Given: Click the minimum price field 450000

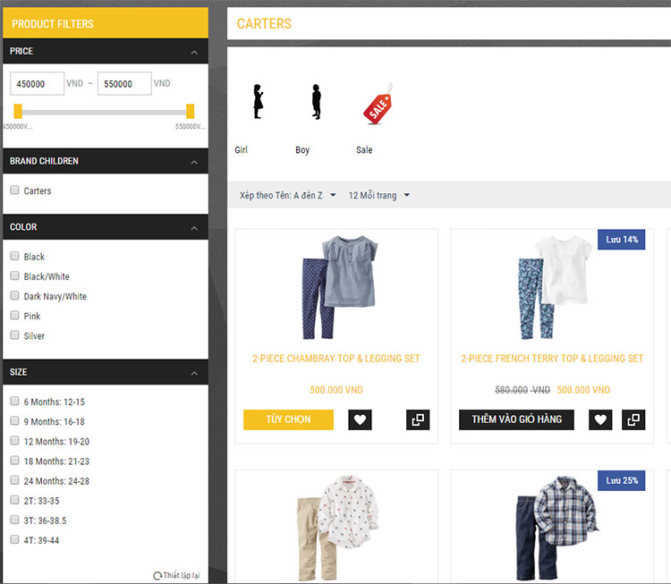Looking at the screenshot, I should pyautogui.click(x=38, y=83).
